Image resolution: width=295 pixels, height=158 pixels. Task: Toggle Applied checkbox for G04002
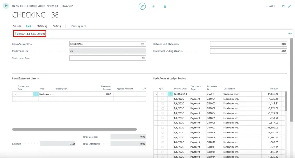(x=162, y=104)
